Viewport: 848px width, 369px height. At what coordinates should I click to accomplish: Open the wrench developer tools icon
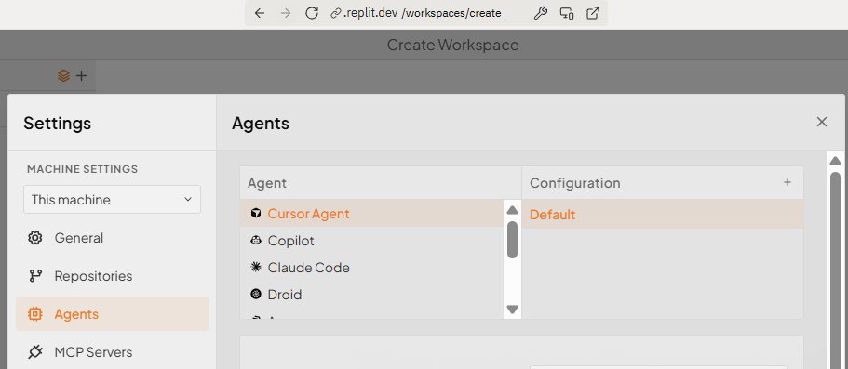(x=540, y=13)
